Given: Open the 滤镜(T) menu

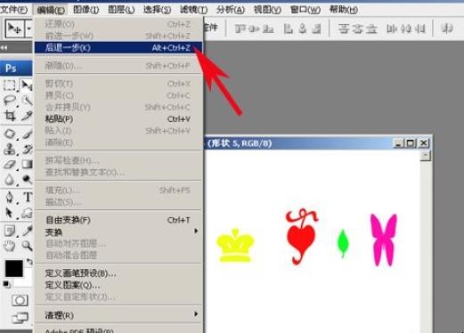Looking at the screenshot, I should [193, 10].
